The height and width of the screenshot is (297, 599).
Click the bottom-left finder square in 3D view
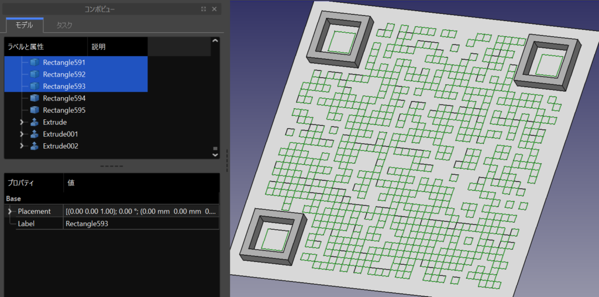(x=274, y=238)
